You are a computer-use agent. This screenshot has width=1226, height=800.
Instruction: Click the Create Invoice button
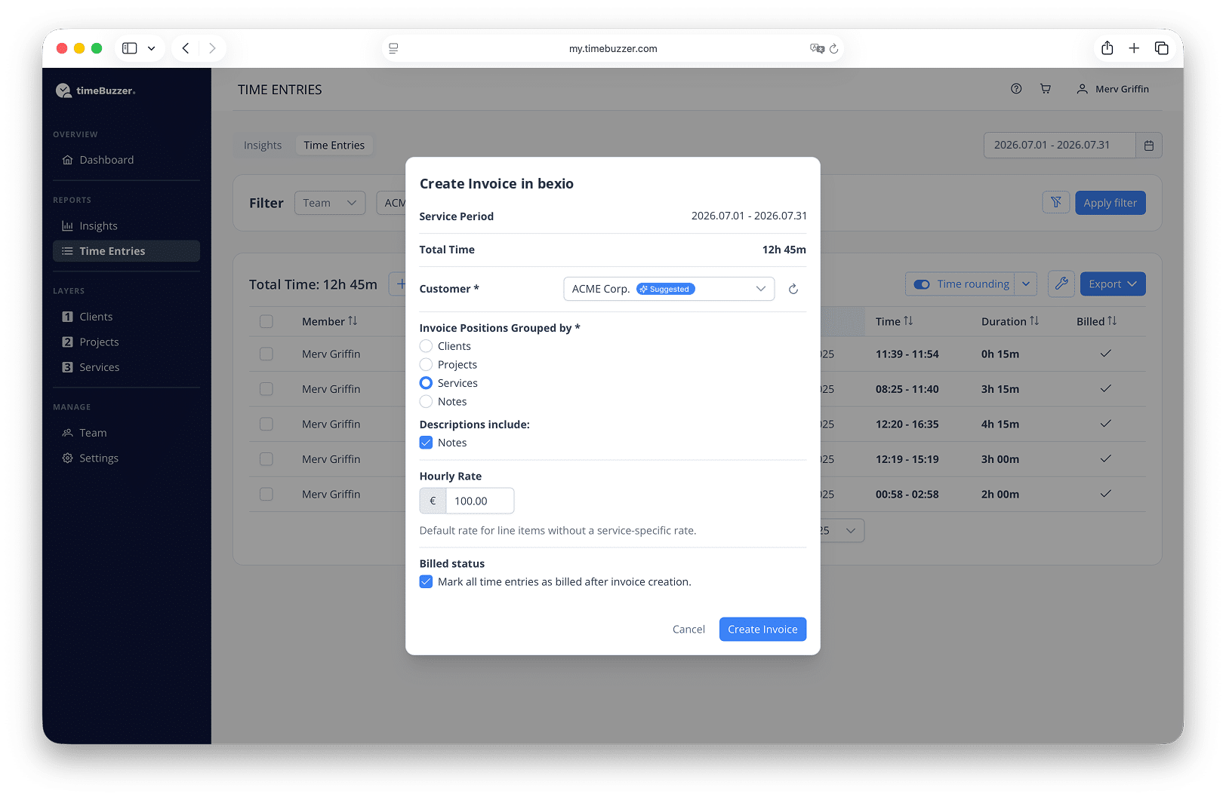762,630
